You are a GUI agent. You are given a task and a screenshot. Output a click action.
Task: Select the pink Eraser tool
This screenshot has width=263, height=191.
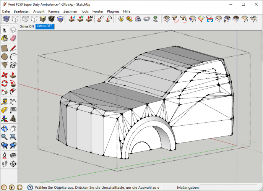pos(13,38)
